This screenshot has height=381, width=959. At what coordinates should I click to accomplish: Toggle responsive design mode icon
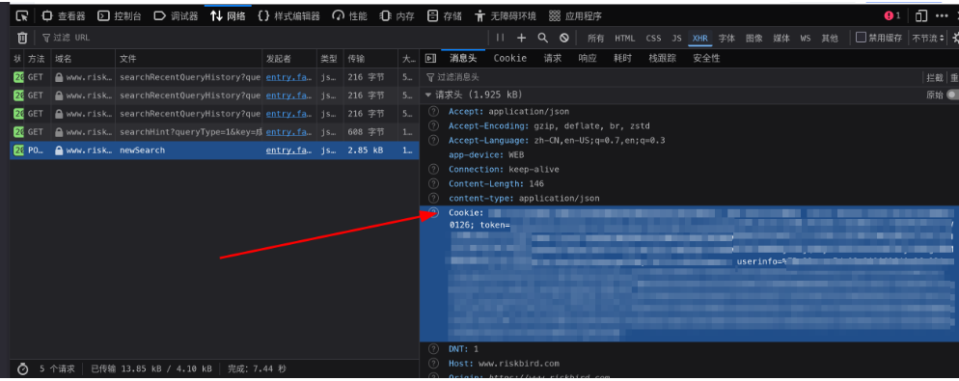pos(921,15)
